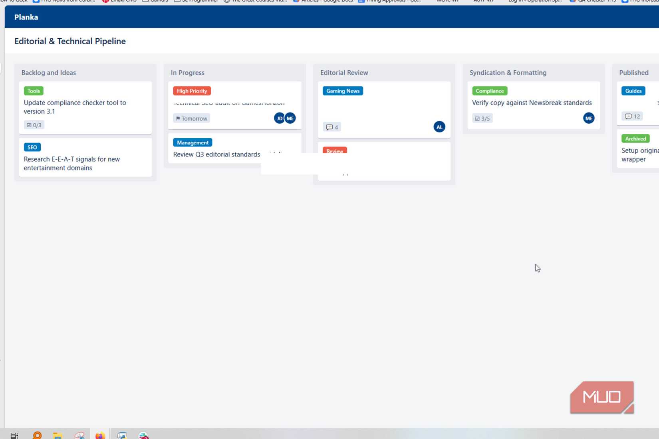
Task: Go to Planka home via logo
Action: tap(26, 17)
